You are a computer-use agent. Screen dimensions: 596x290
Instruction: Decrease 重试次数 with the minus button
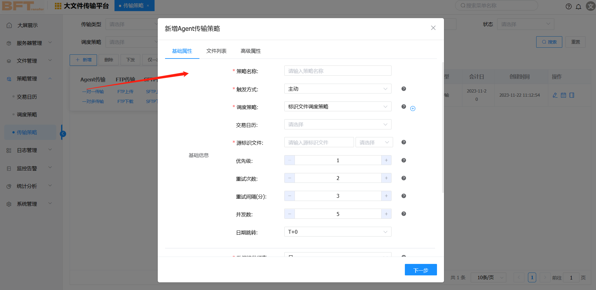click(289, 178)
